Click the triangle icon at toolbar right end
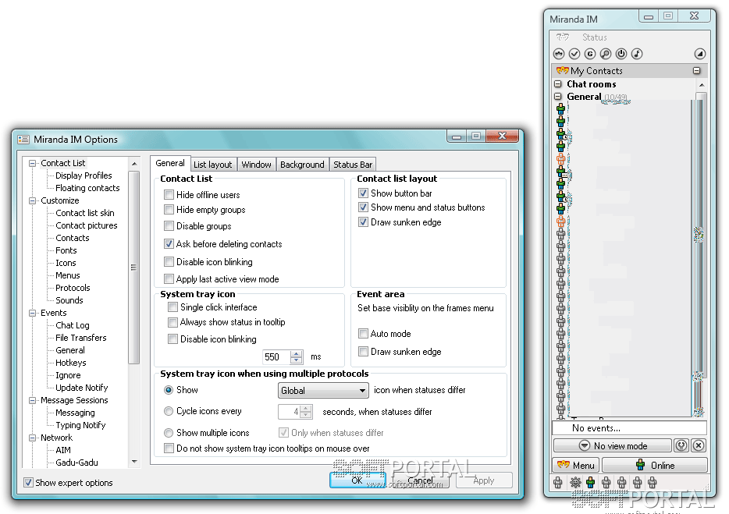 pyautogui.click(x=699, y=54)
